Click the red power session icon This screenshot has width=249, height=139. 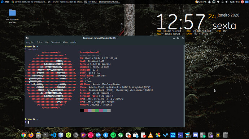click(243, 2)
